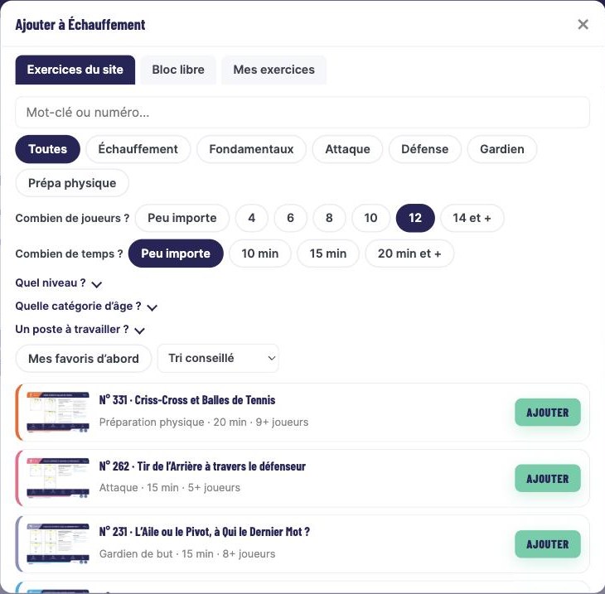The width and height of the screenshot is (605, 594).
Task: Select the 20 min et + duration
Action: pyautogui.click(x=409, y=254)
